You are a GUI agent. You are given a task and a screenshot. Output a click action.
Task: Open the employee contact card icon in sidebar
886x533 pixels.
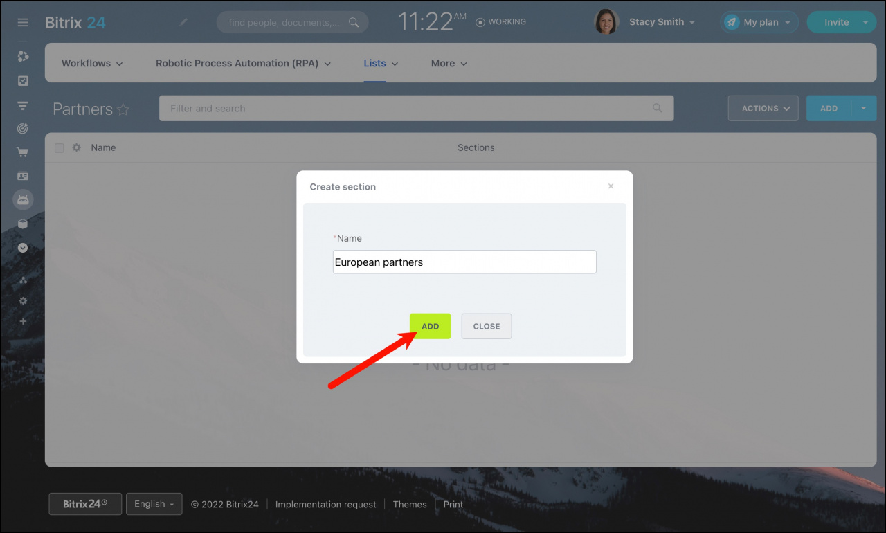tap(23, 176)
